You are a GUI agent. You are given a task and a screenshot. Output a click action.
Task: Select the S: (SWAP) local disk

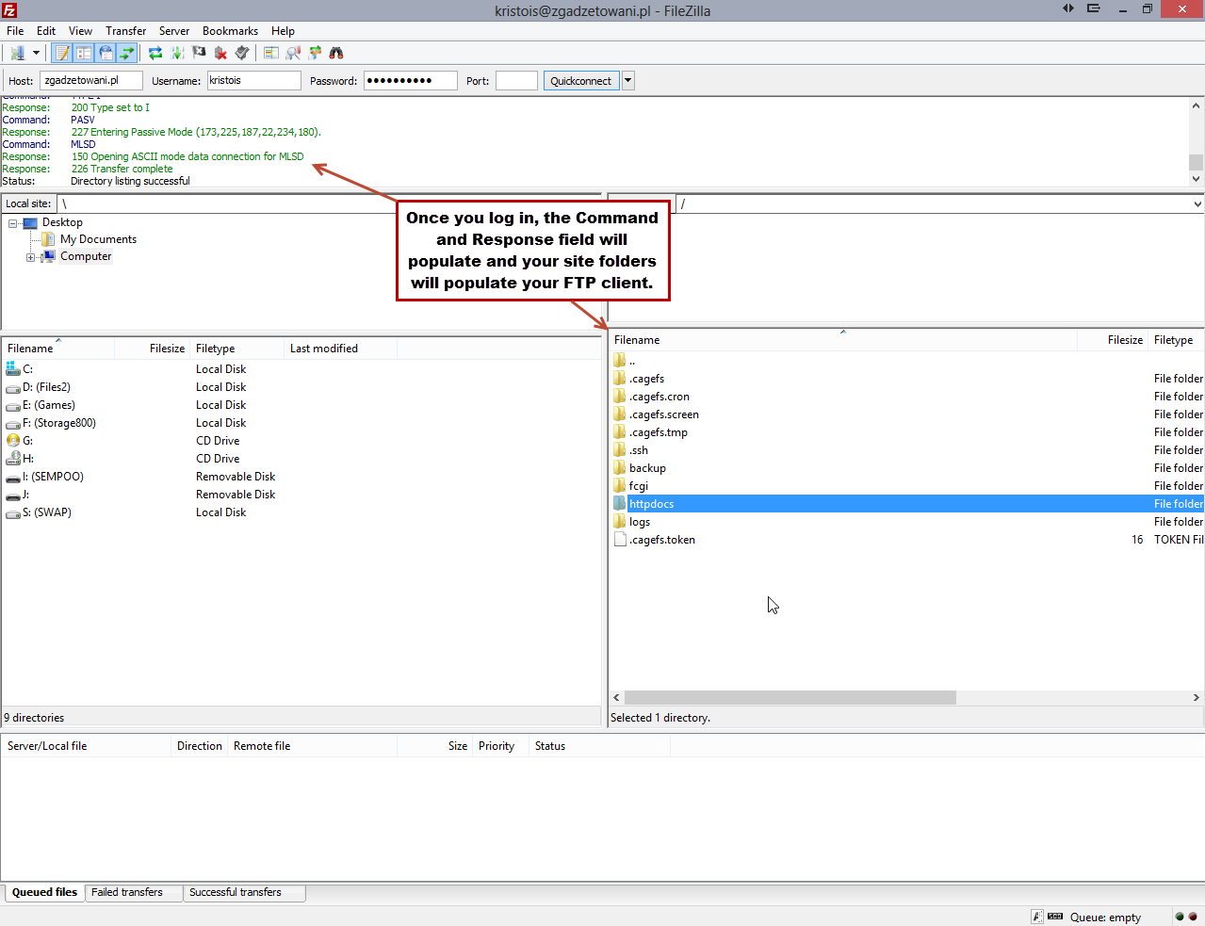[x=301, y=512]
